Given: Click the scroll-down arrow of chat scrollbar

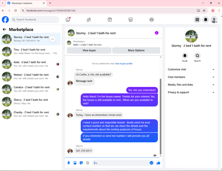Looking at the screenshot, I should (x=161, y=156).
